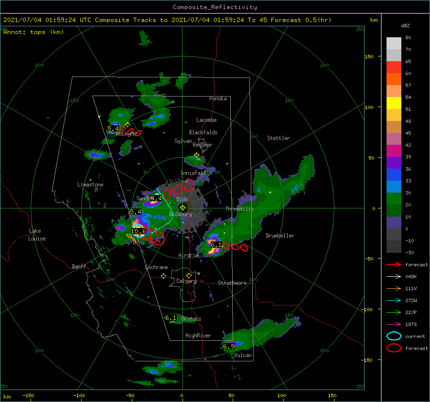
Task: Click the yellow diamond marker above RockyMH
Action: (128, 125)
